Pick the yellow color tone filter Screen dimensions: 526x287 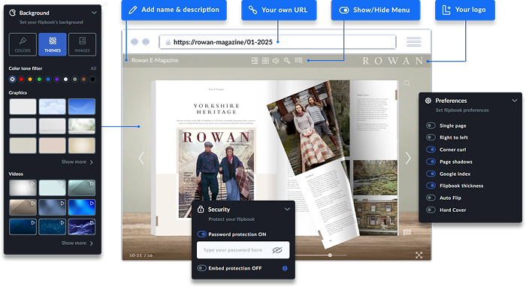point(30,80)
